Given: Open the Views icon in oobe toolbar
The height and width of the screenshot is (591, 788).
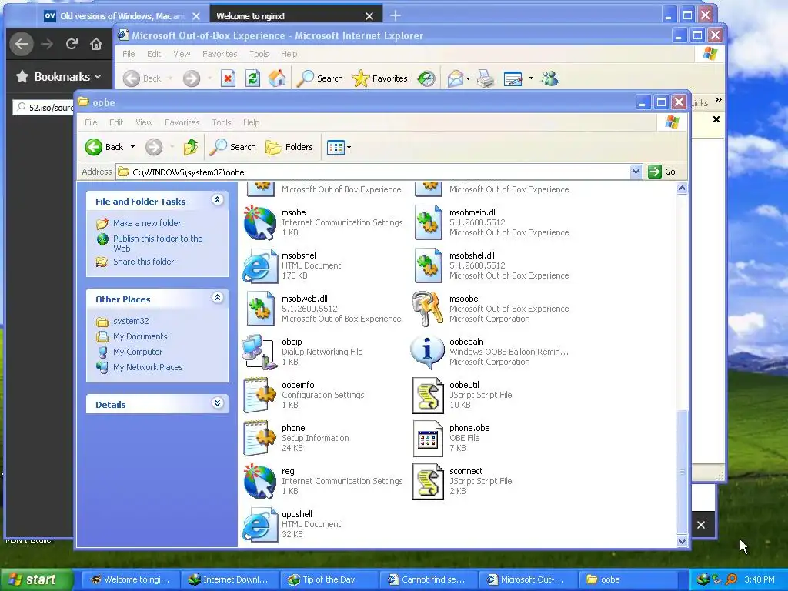Looking at the screenshot, I should tap(335, 147).
